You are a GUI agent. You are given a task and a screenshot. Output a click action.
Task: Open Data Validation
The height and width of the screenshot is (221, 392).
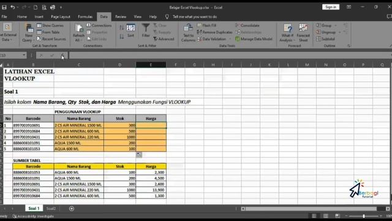click(211, 39)
